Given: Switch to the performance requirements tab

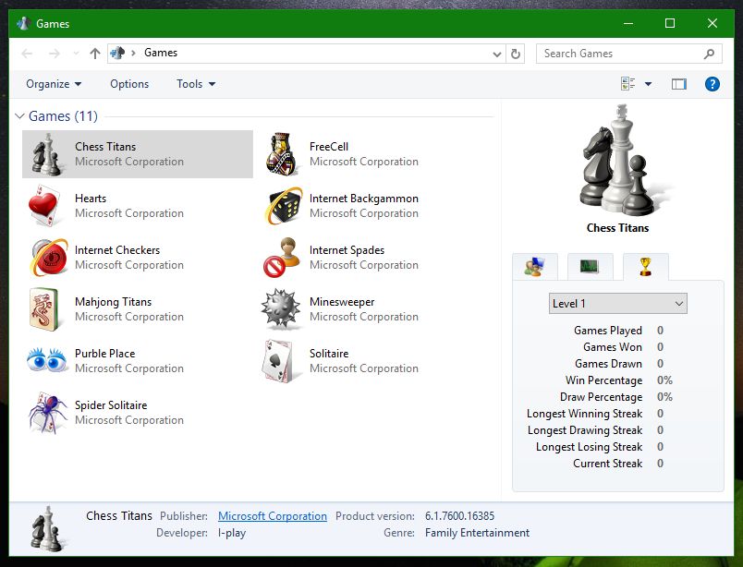Looking at the screenshot, I should point(590,266).
